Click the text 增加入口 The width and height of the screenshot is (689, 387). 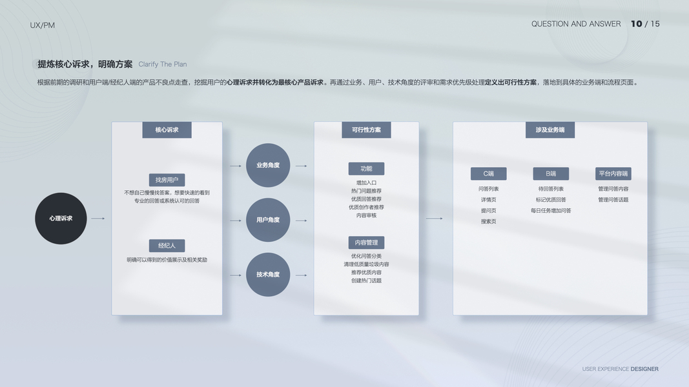tap(367, 183)
